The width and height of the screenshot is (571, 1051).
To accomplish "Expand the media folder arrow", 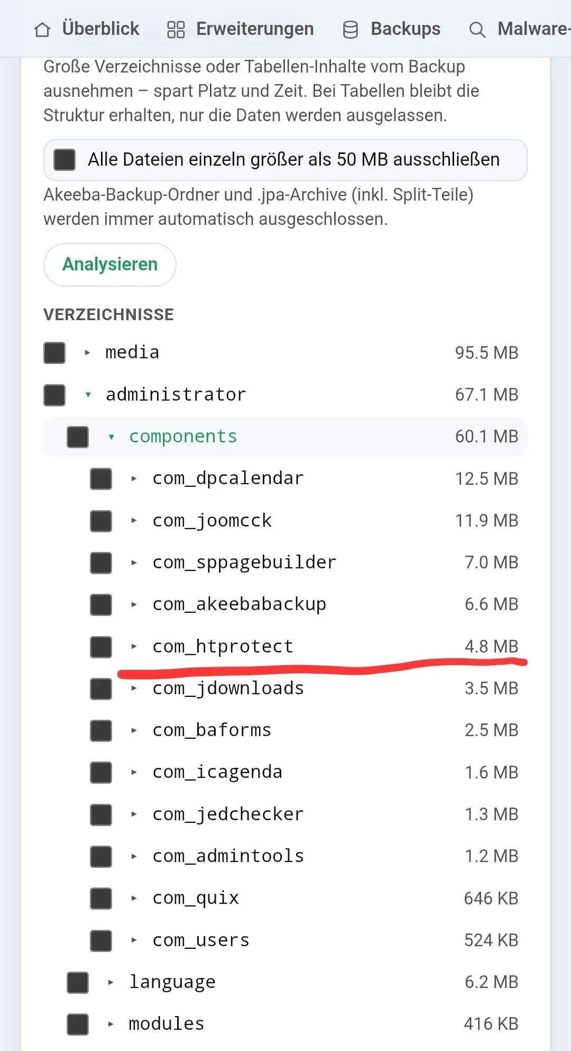I will pos(87,352).
